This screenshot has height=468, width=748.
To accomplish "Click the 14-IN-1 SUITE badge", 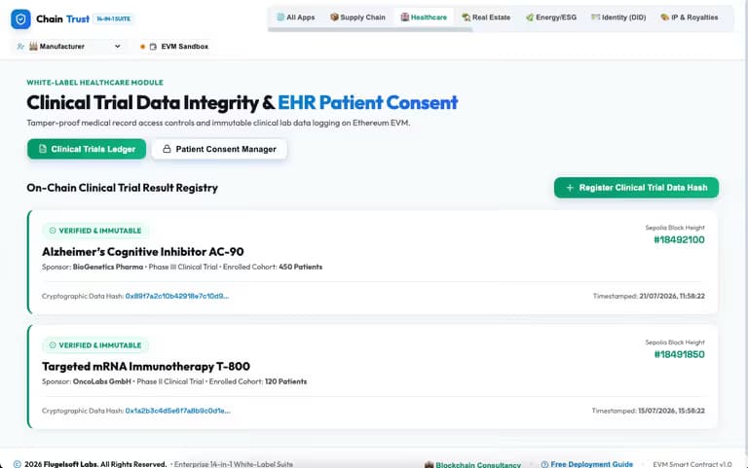I will (114, 19).
